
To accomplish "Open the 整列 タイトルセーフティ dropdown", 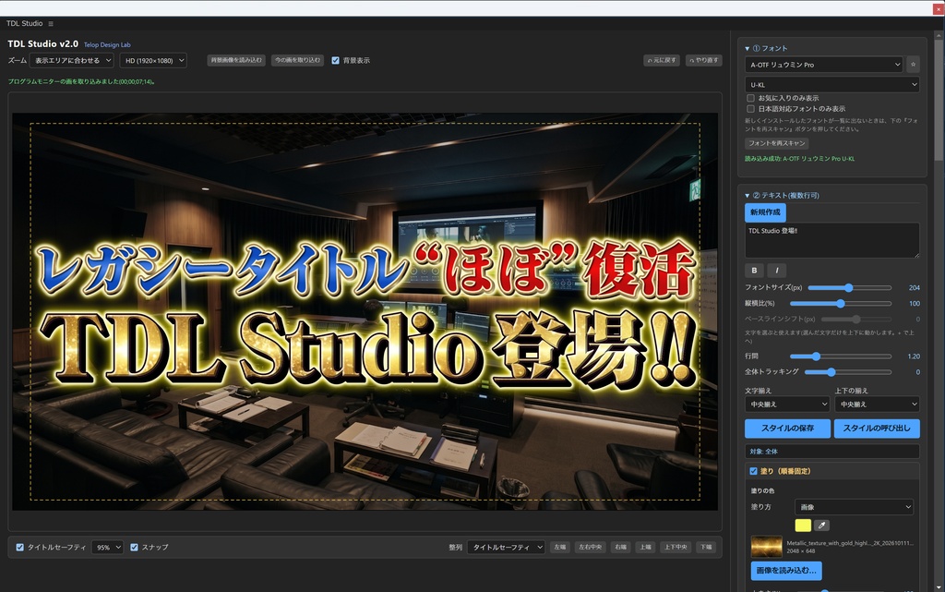I will coord(507,548).
